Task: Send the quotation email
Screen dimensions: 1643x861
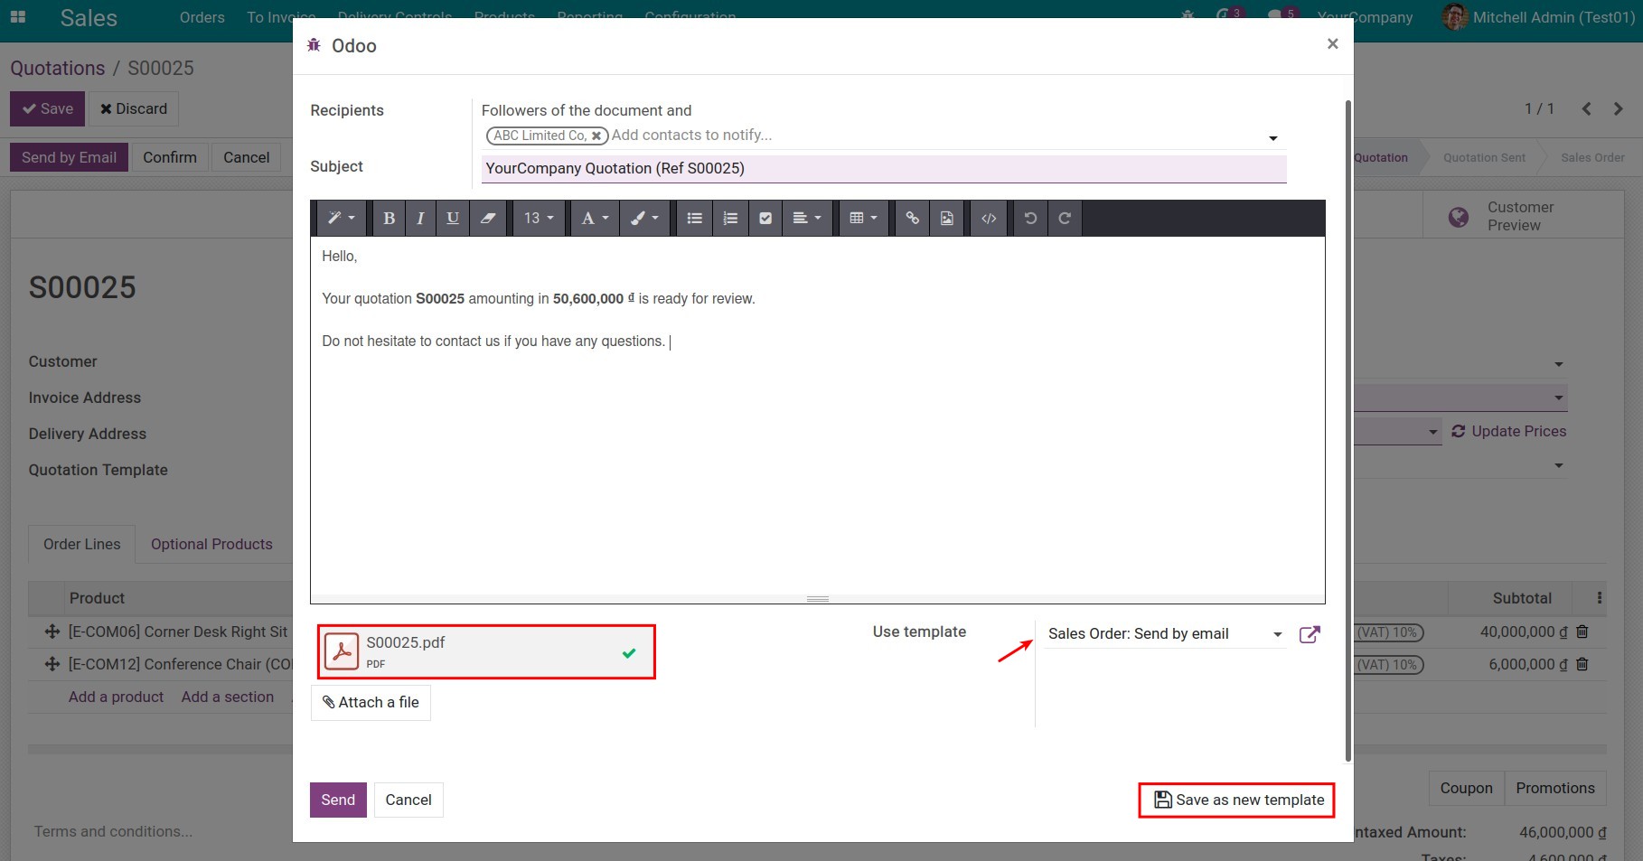Action: (338, 800)
